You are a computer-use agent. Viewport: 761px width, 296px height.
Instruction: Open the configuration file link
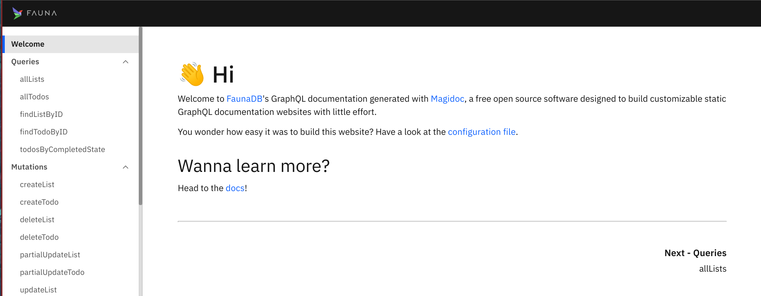[482, 132]
